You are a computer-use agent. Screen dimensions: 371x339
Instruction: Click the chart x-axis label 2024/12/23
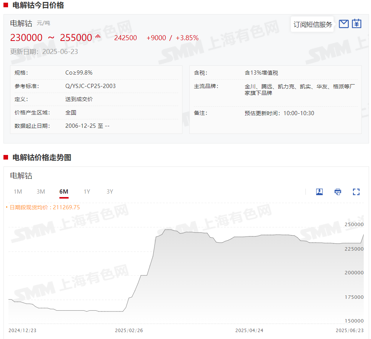23,331
